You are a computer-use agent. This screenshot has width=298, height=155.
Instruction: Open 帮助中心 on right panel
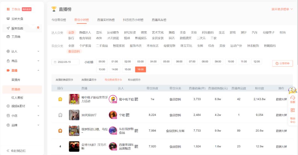(293, 120)
